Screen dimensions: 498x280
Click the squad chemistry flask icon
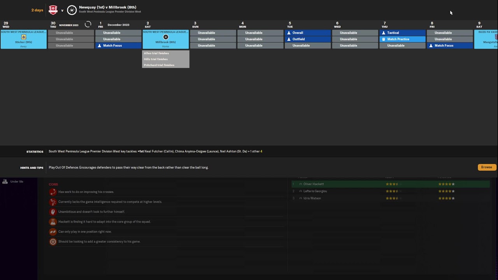[x=53, y=222]
